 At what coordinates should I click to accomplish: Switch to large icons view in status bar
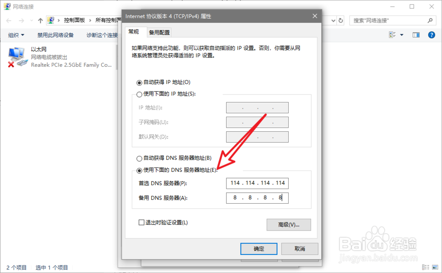tap(435, 267)
